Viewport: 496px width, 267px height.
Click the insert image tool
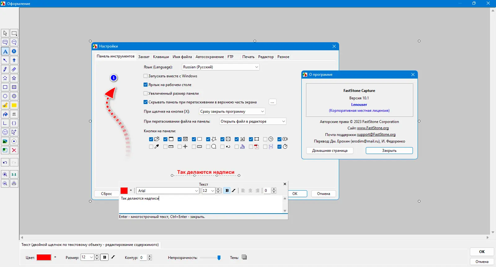5,141
